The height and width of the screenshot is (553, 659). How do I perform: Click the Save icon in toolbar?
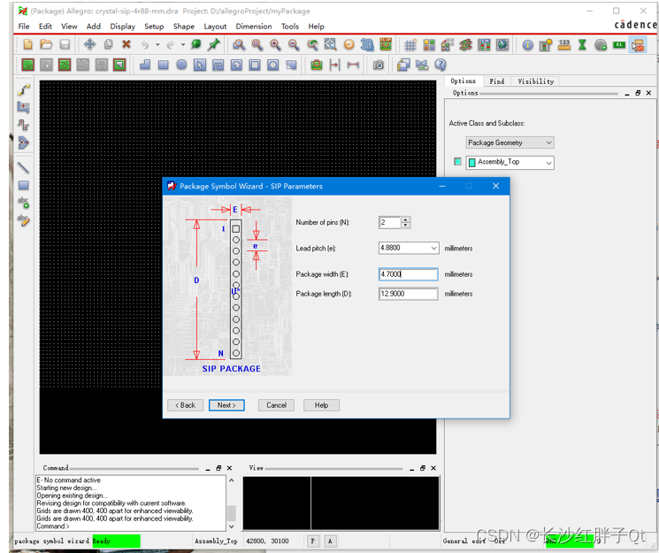coord(65,44)
